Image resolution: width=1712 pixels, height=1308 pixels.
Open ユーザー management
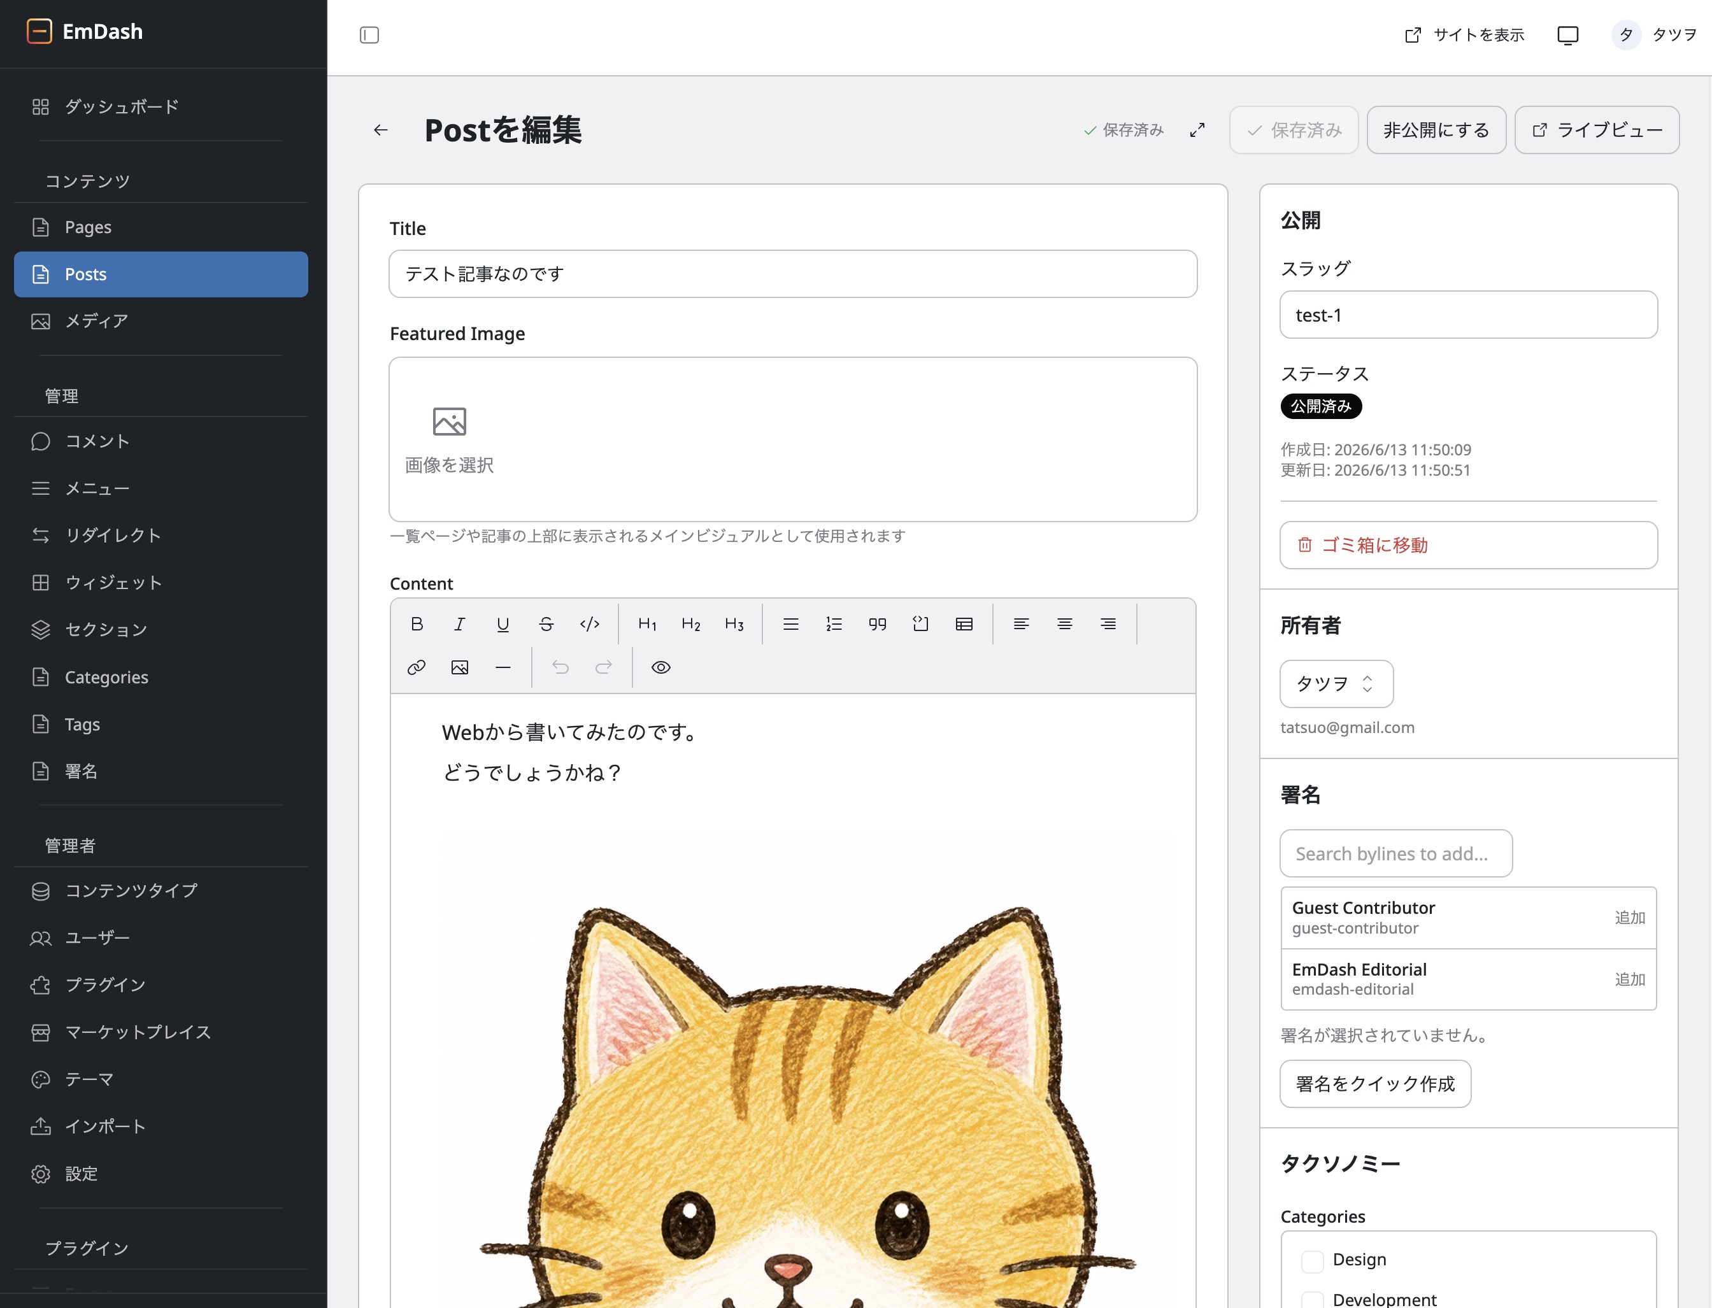(x=161, y=938)
